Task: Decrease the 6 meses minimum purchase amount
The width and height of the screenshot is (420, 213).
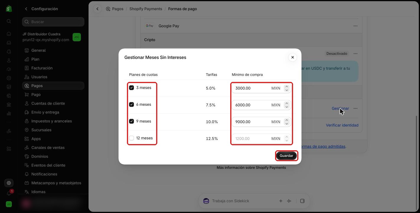Action: pos(287,107)
